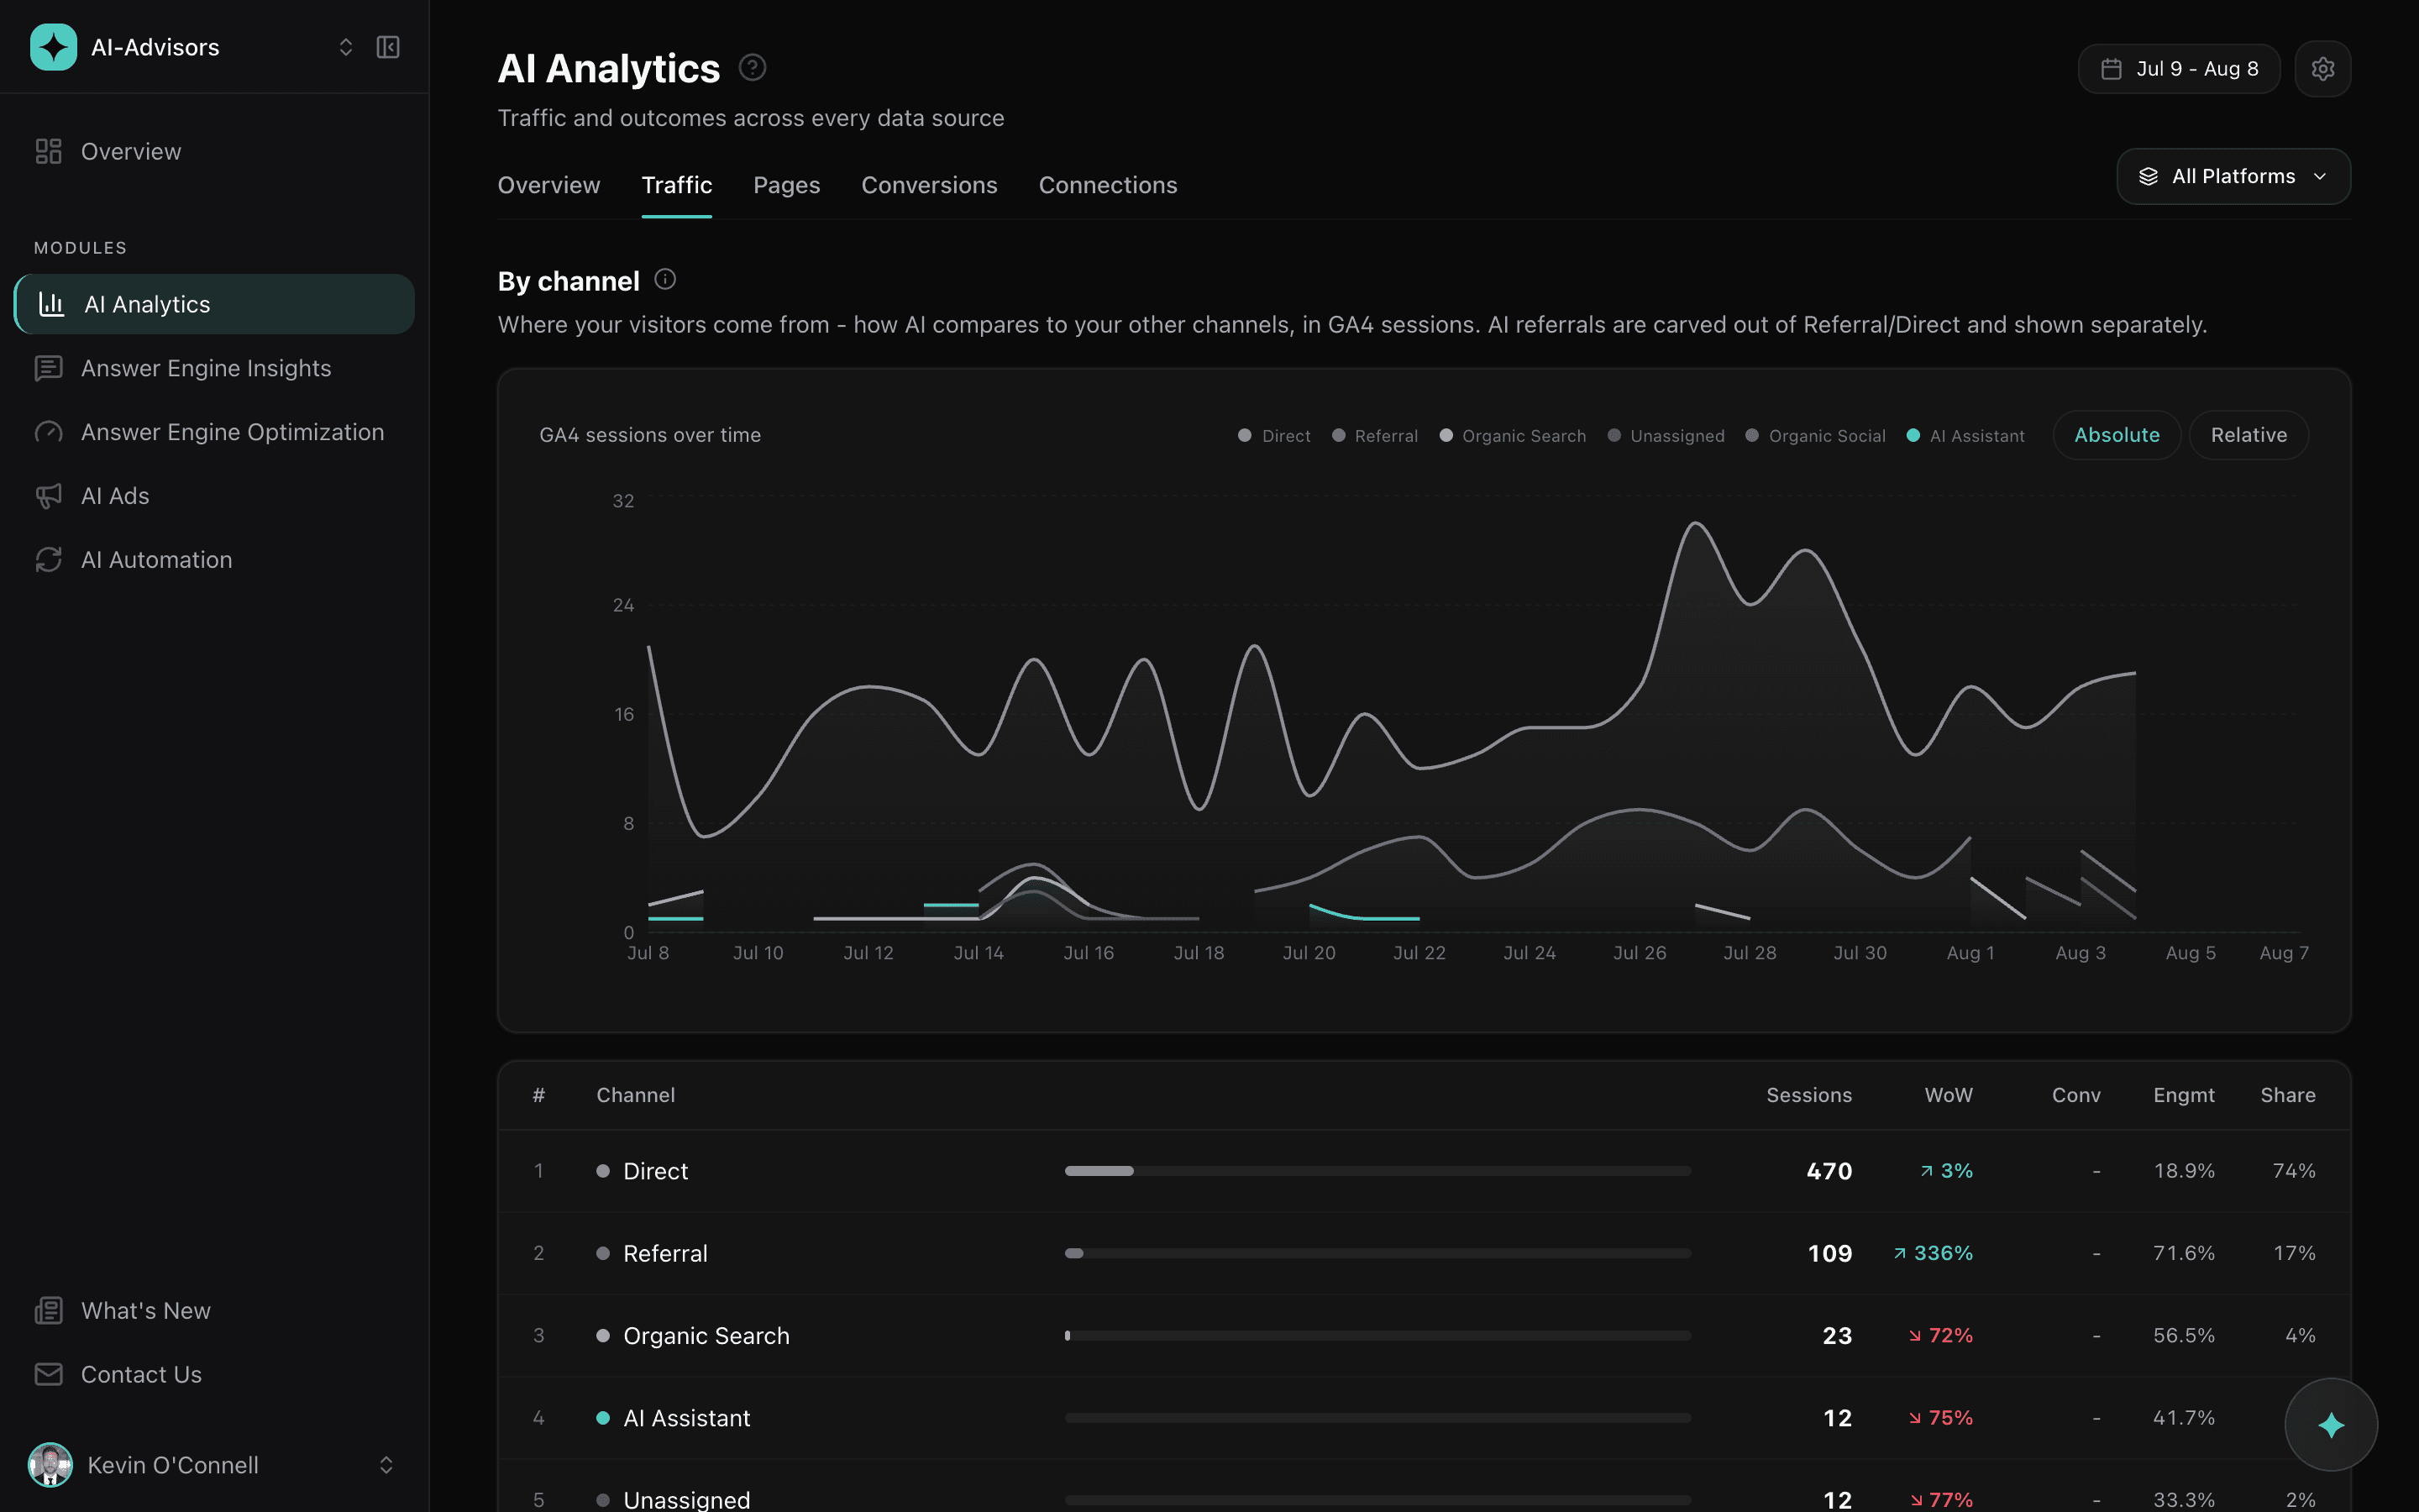The image size is (2419, 1512).
Task: Open the AI Automation module
Action: coord(214,560)
